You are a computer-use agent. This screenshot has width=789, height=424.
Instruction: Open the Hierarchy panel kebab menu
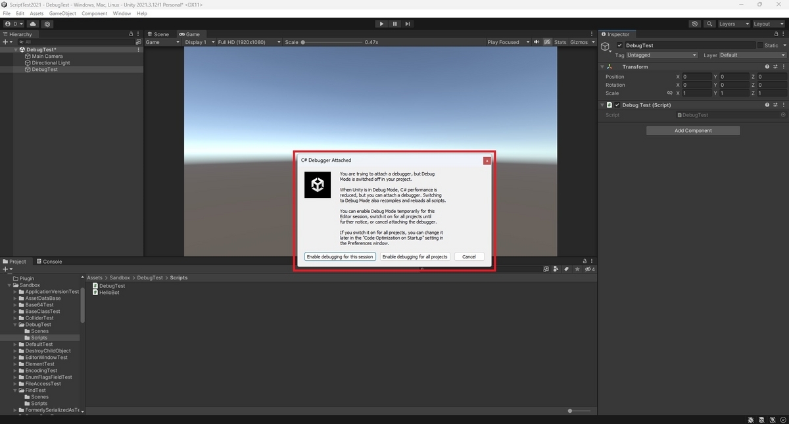139,34
